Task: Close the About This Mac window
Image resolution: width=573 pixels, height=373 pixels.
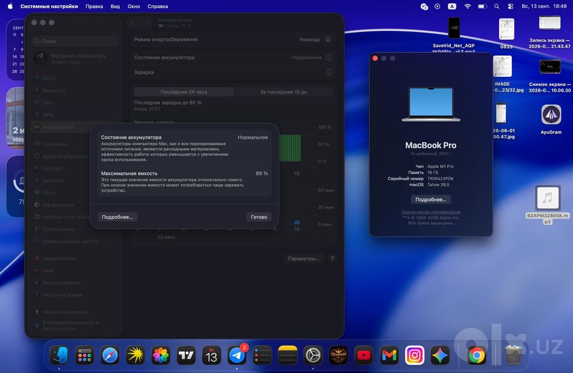Action: click(375, 58)
